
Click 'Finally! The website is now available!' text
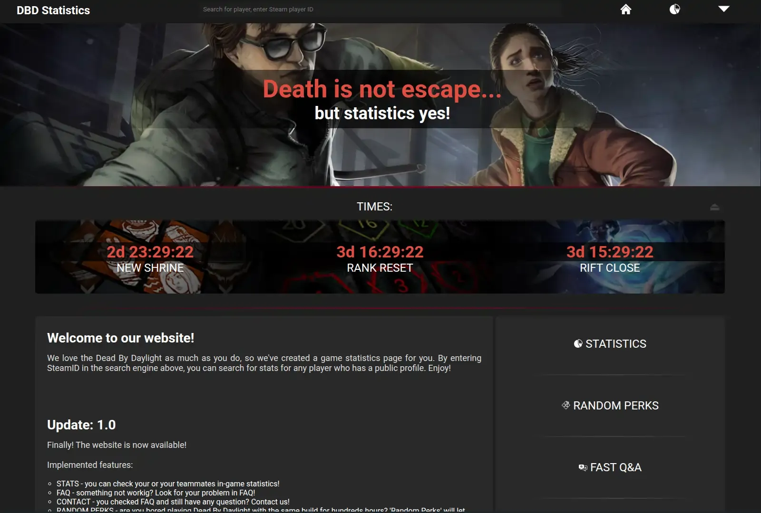(x=117, y=445)
